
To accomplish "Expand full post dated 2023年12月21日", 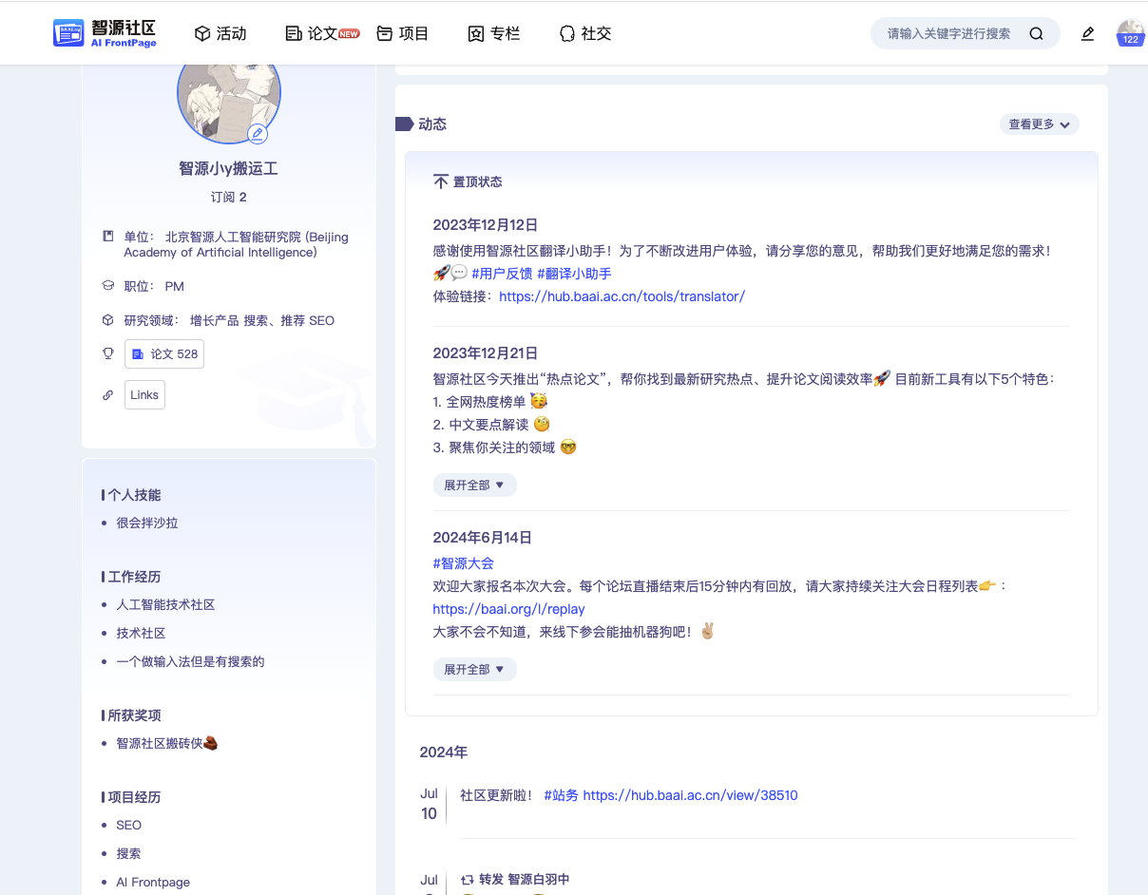I will click(474, 485).
